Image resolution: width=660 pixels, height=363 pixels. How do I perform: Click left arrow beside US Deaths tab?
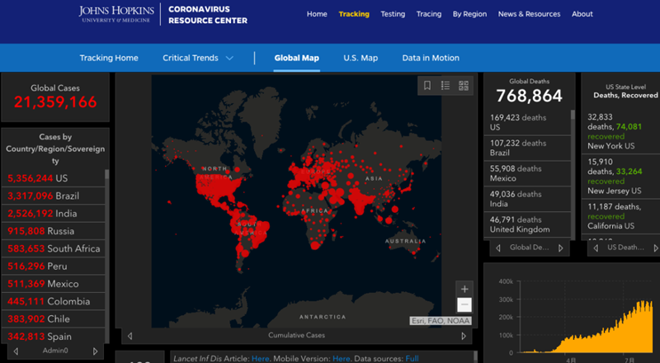click(x=596, y=248)
